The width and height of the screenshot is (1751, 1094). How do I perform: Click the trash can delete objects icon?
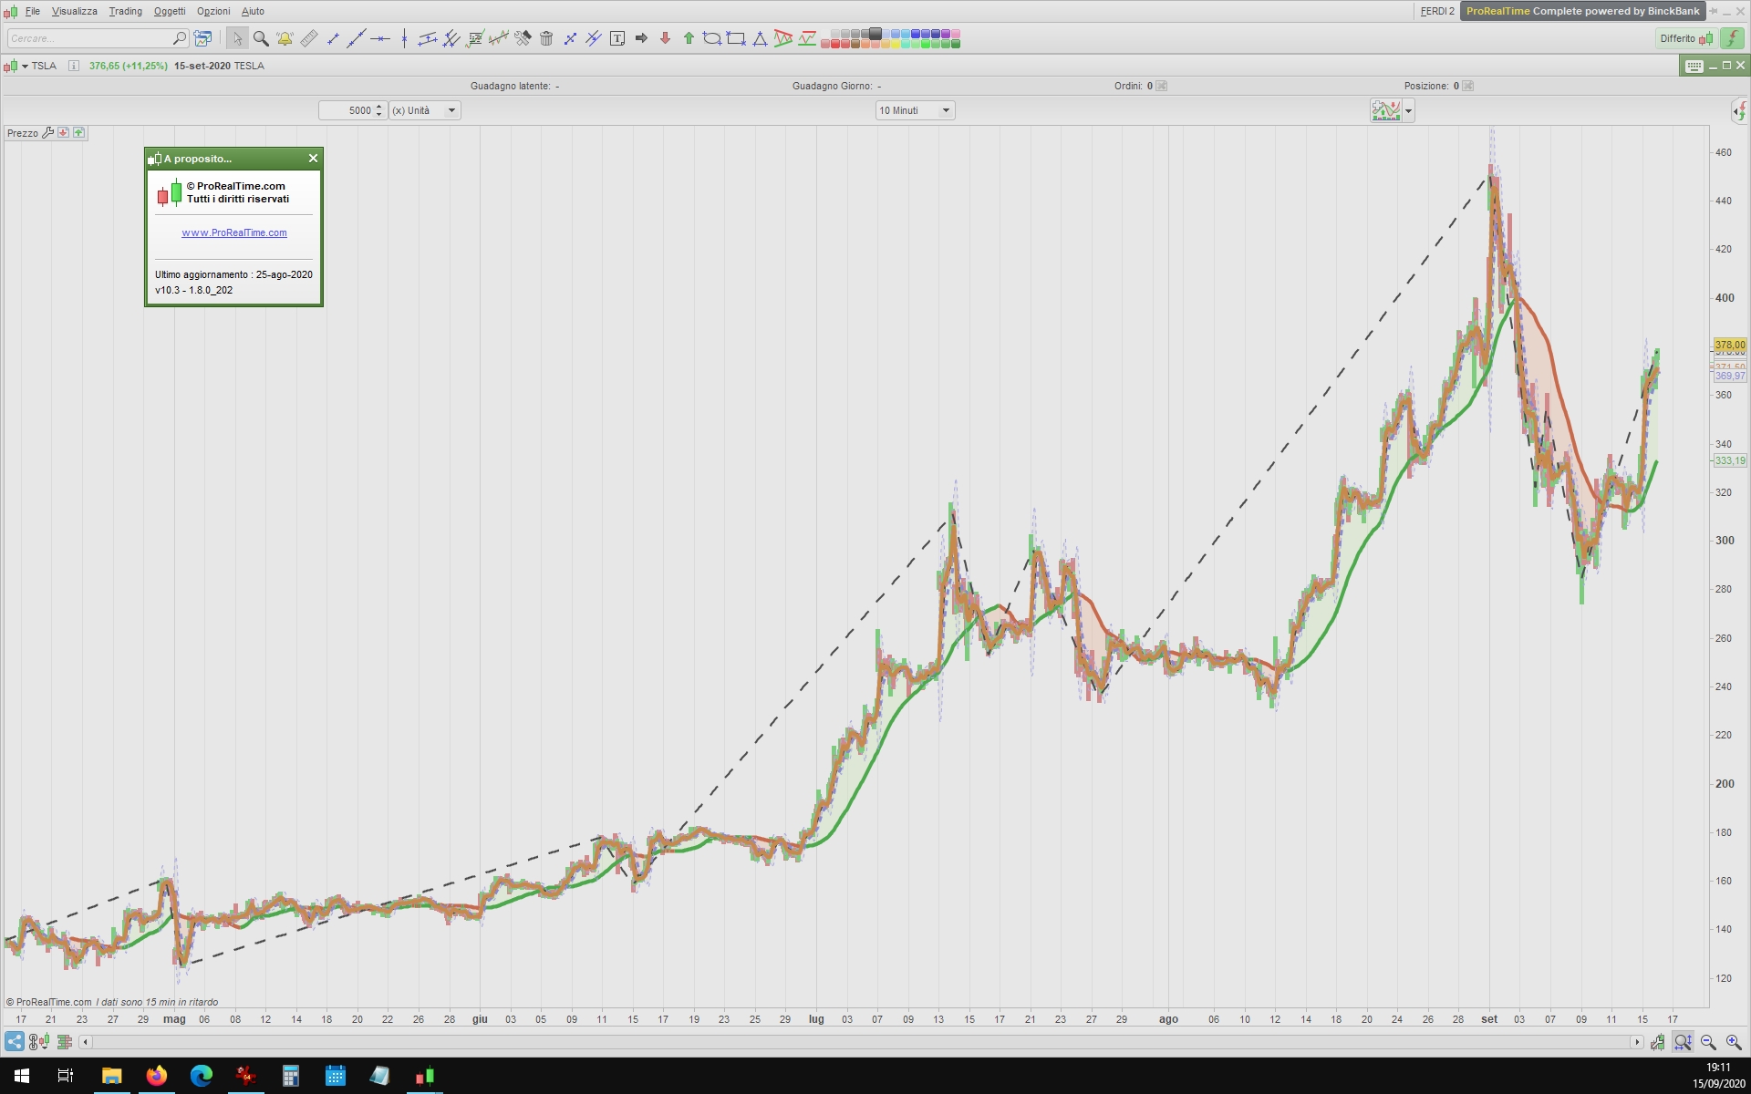tap(546, 38)
